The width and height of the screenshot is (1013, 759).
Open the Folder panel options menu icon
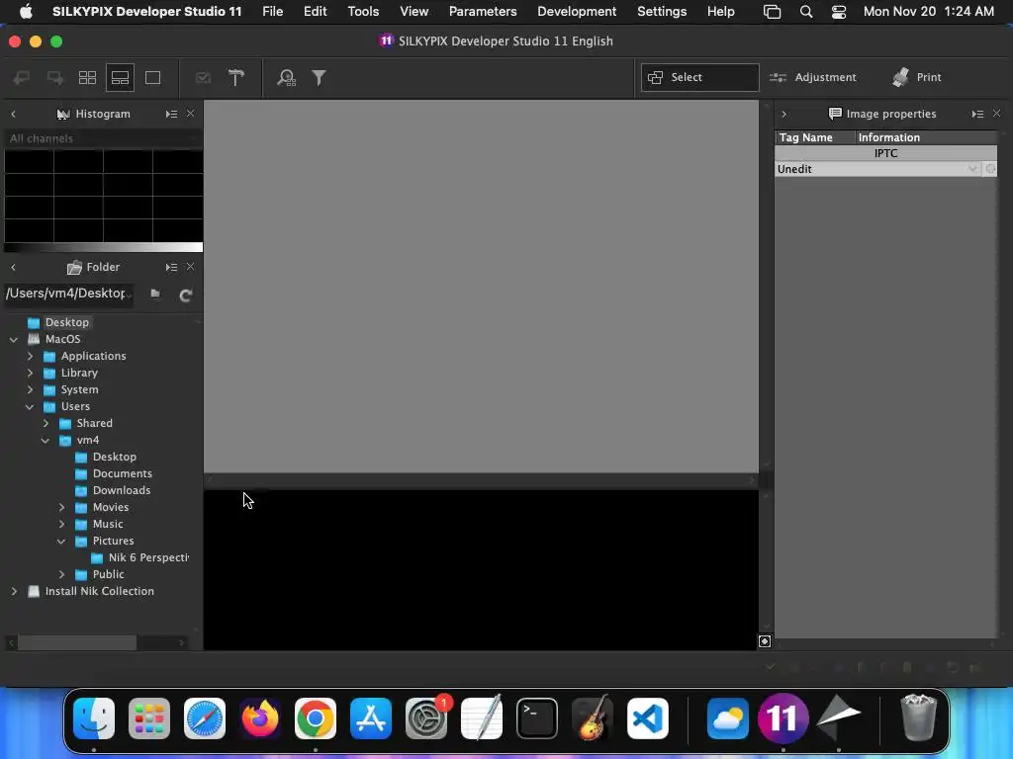[171, 267]
